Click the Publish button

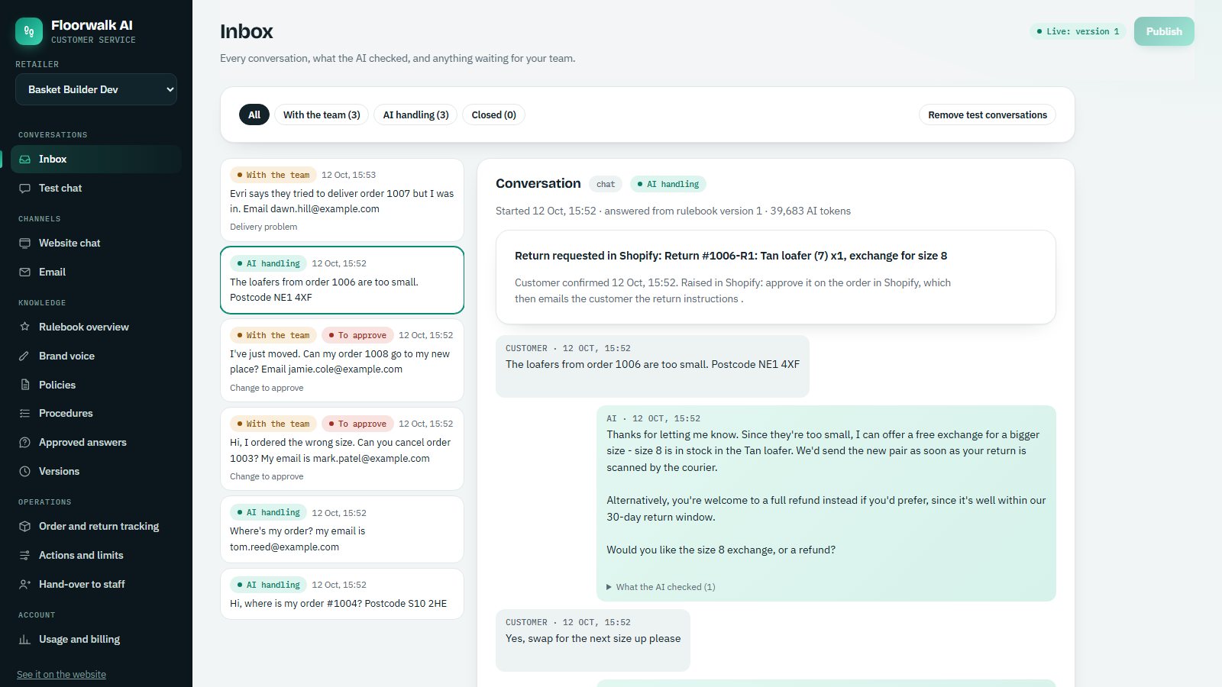[x=1164, y=31]
